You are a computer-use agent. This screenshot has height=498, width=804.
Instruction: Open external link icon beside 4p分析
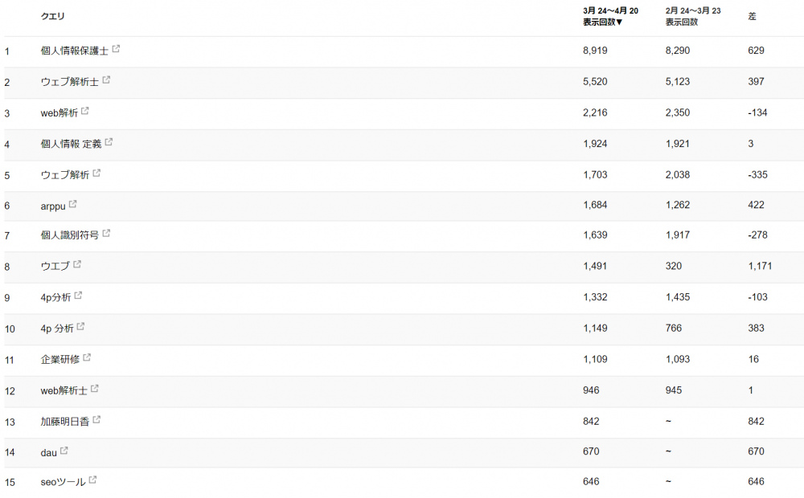point(78,296)
